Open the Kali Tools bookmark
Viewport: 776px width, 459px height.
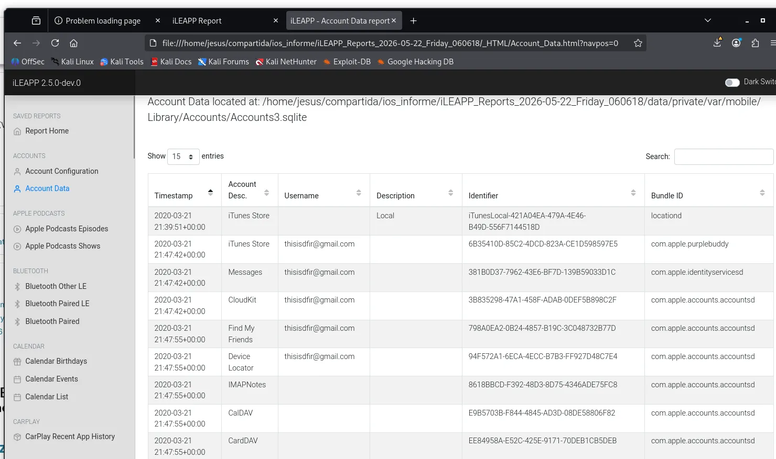(122, 62)
